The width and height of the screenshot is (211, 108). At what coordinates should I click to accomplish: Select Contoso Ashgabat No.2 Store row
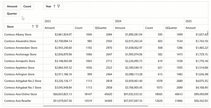click(23, 81)
